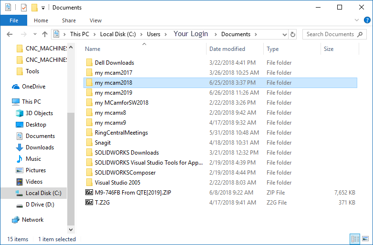Screen dimensions: 373x245
Task: Sort by the Name column header
Action: 93,49
